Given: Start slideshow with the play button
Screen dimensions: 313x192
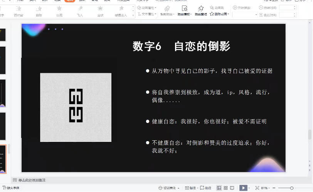Looking at the screenshot, I should [243, 188].
